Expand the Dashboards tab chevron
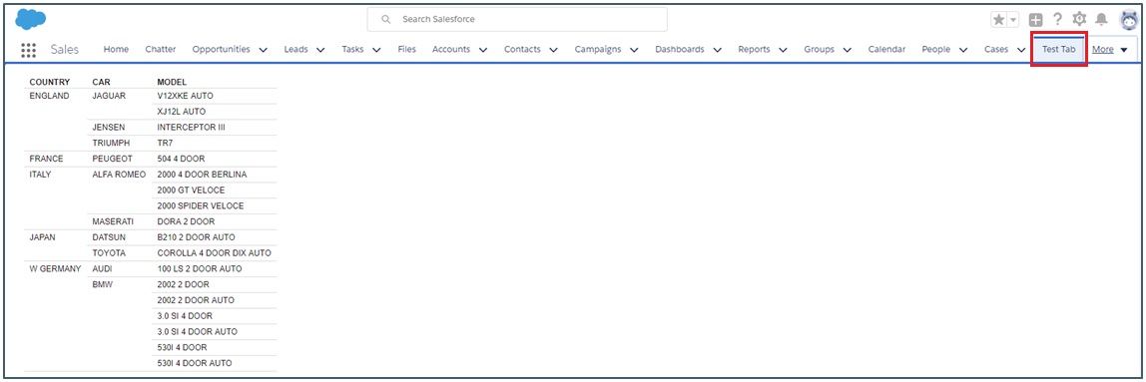The height and width of the screenshot is (382, 1146). point(718,50)
